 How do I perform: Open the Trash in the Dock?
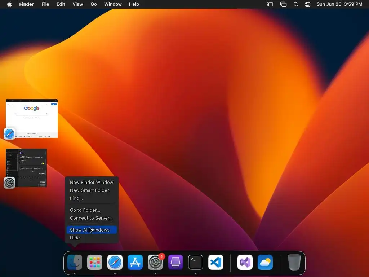[294, 262]
